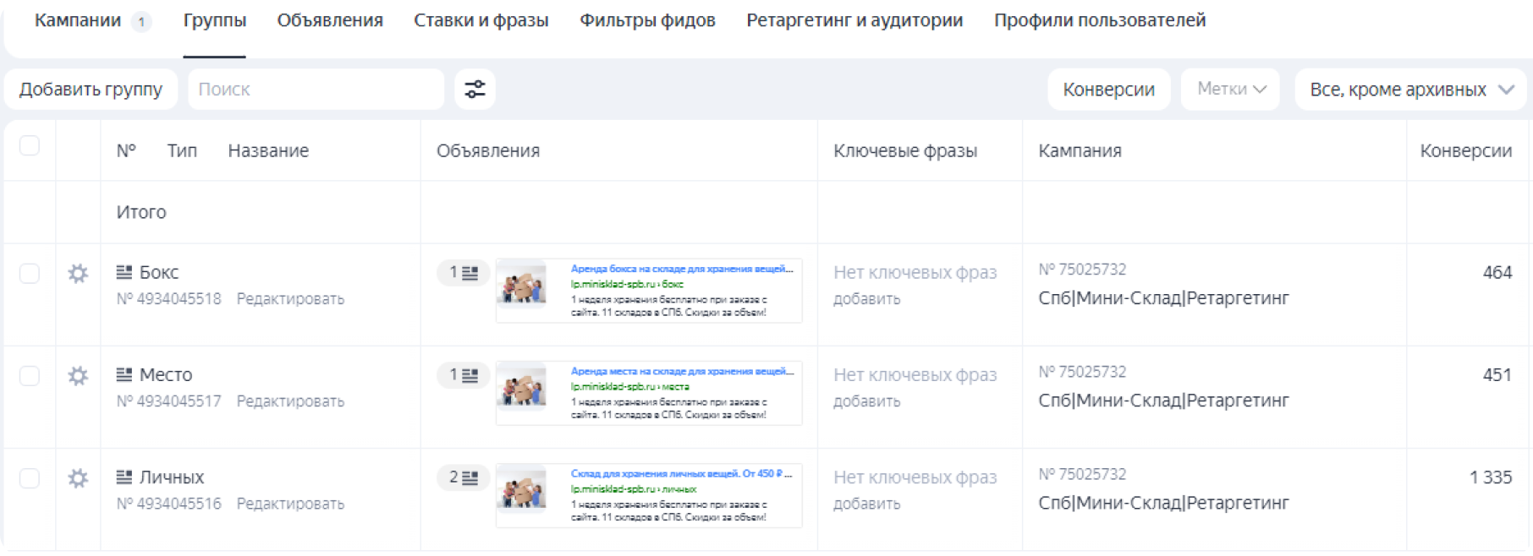This screenshot has height=556, width=1533.
Task: Click the ads count badge for Личных
Action: pyautogui.click(x=463, y=477)
